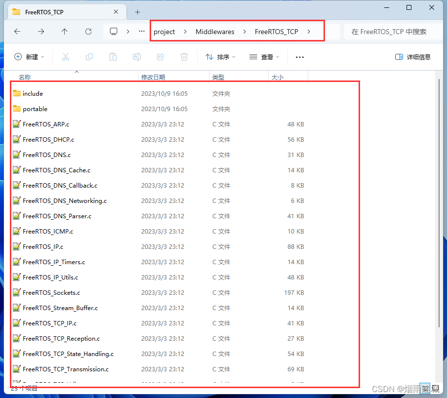The image size is (447, 398).
Task: Select file FreeRTOS_DNS_Parser.c
Action: [159, 216]
